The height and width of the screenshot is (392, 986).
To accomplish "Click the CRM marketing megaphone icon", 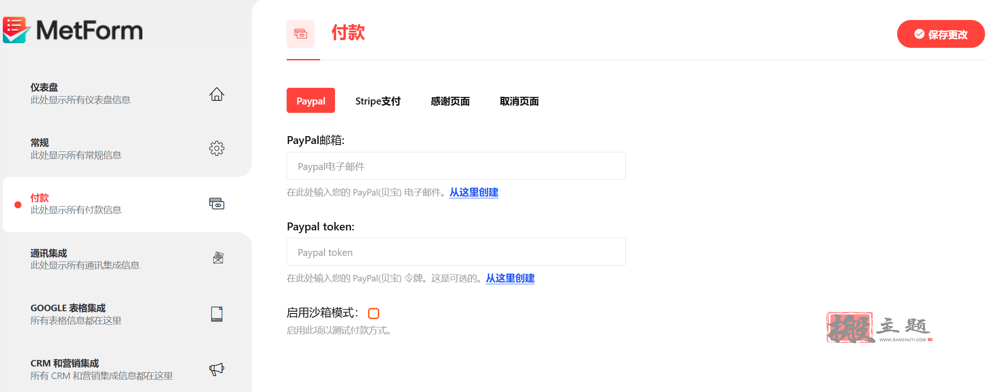I will 216,369.
